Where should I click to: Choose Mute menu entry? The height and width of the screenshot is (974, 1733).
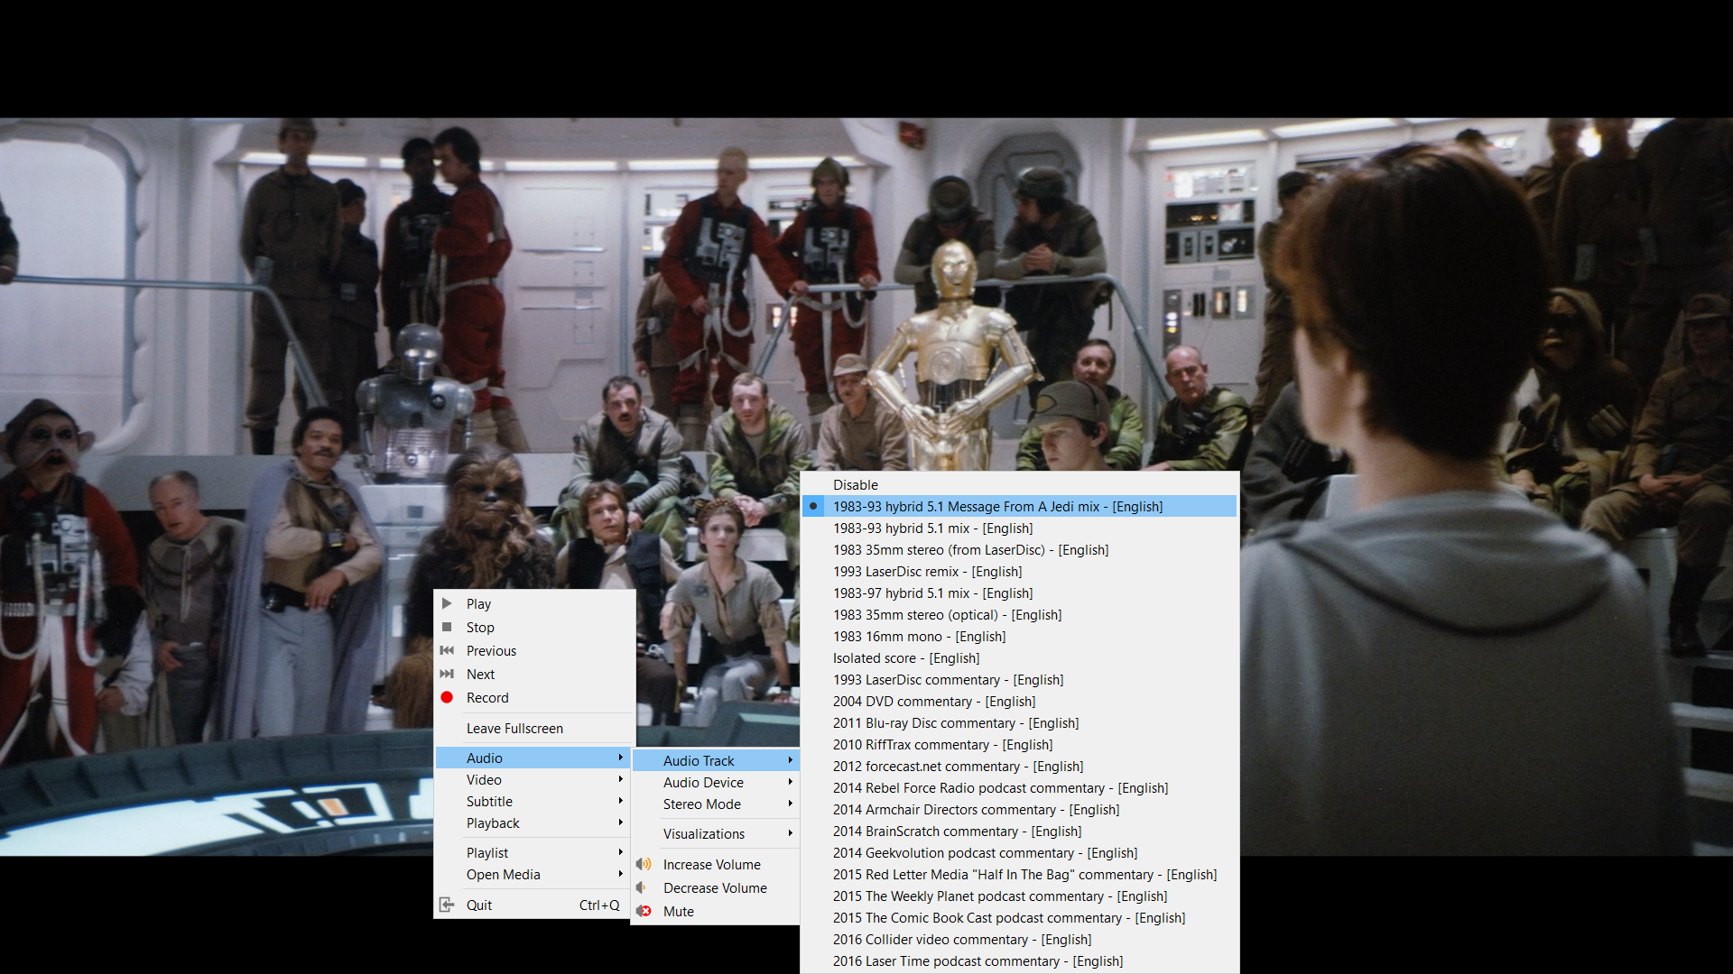pyautogui.click(x=715, y=911)
